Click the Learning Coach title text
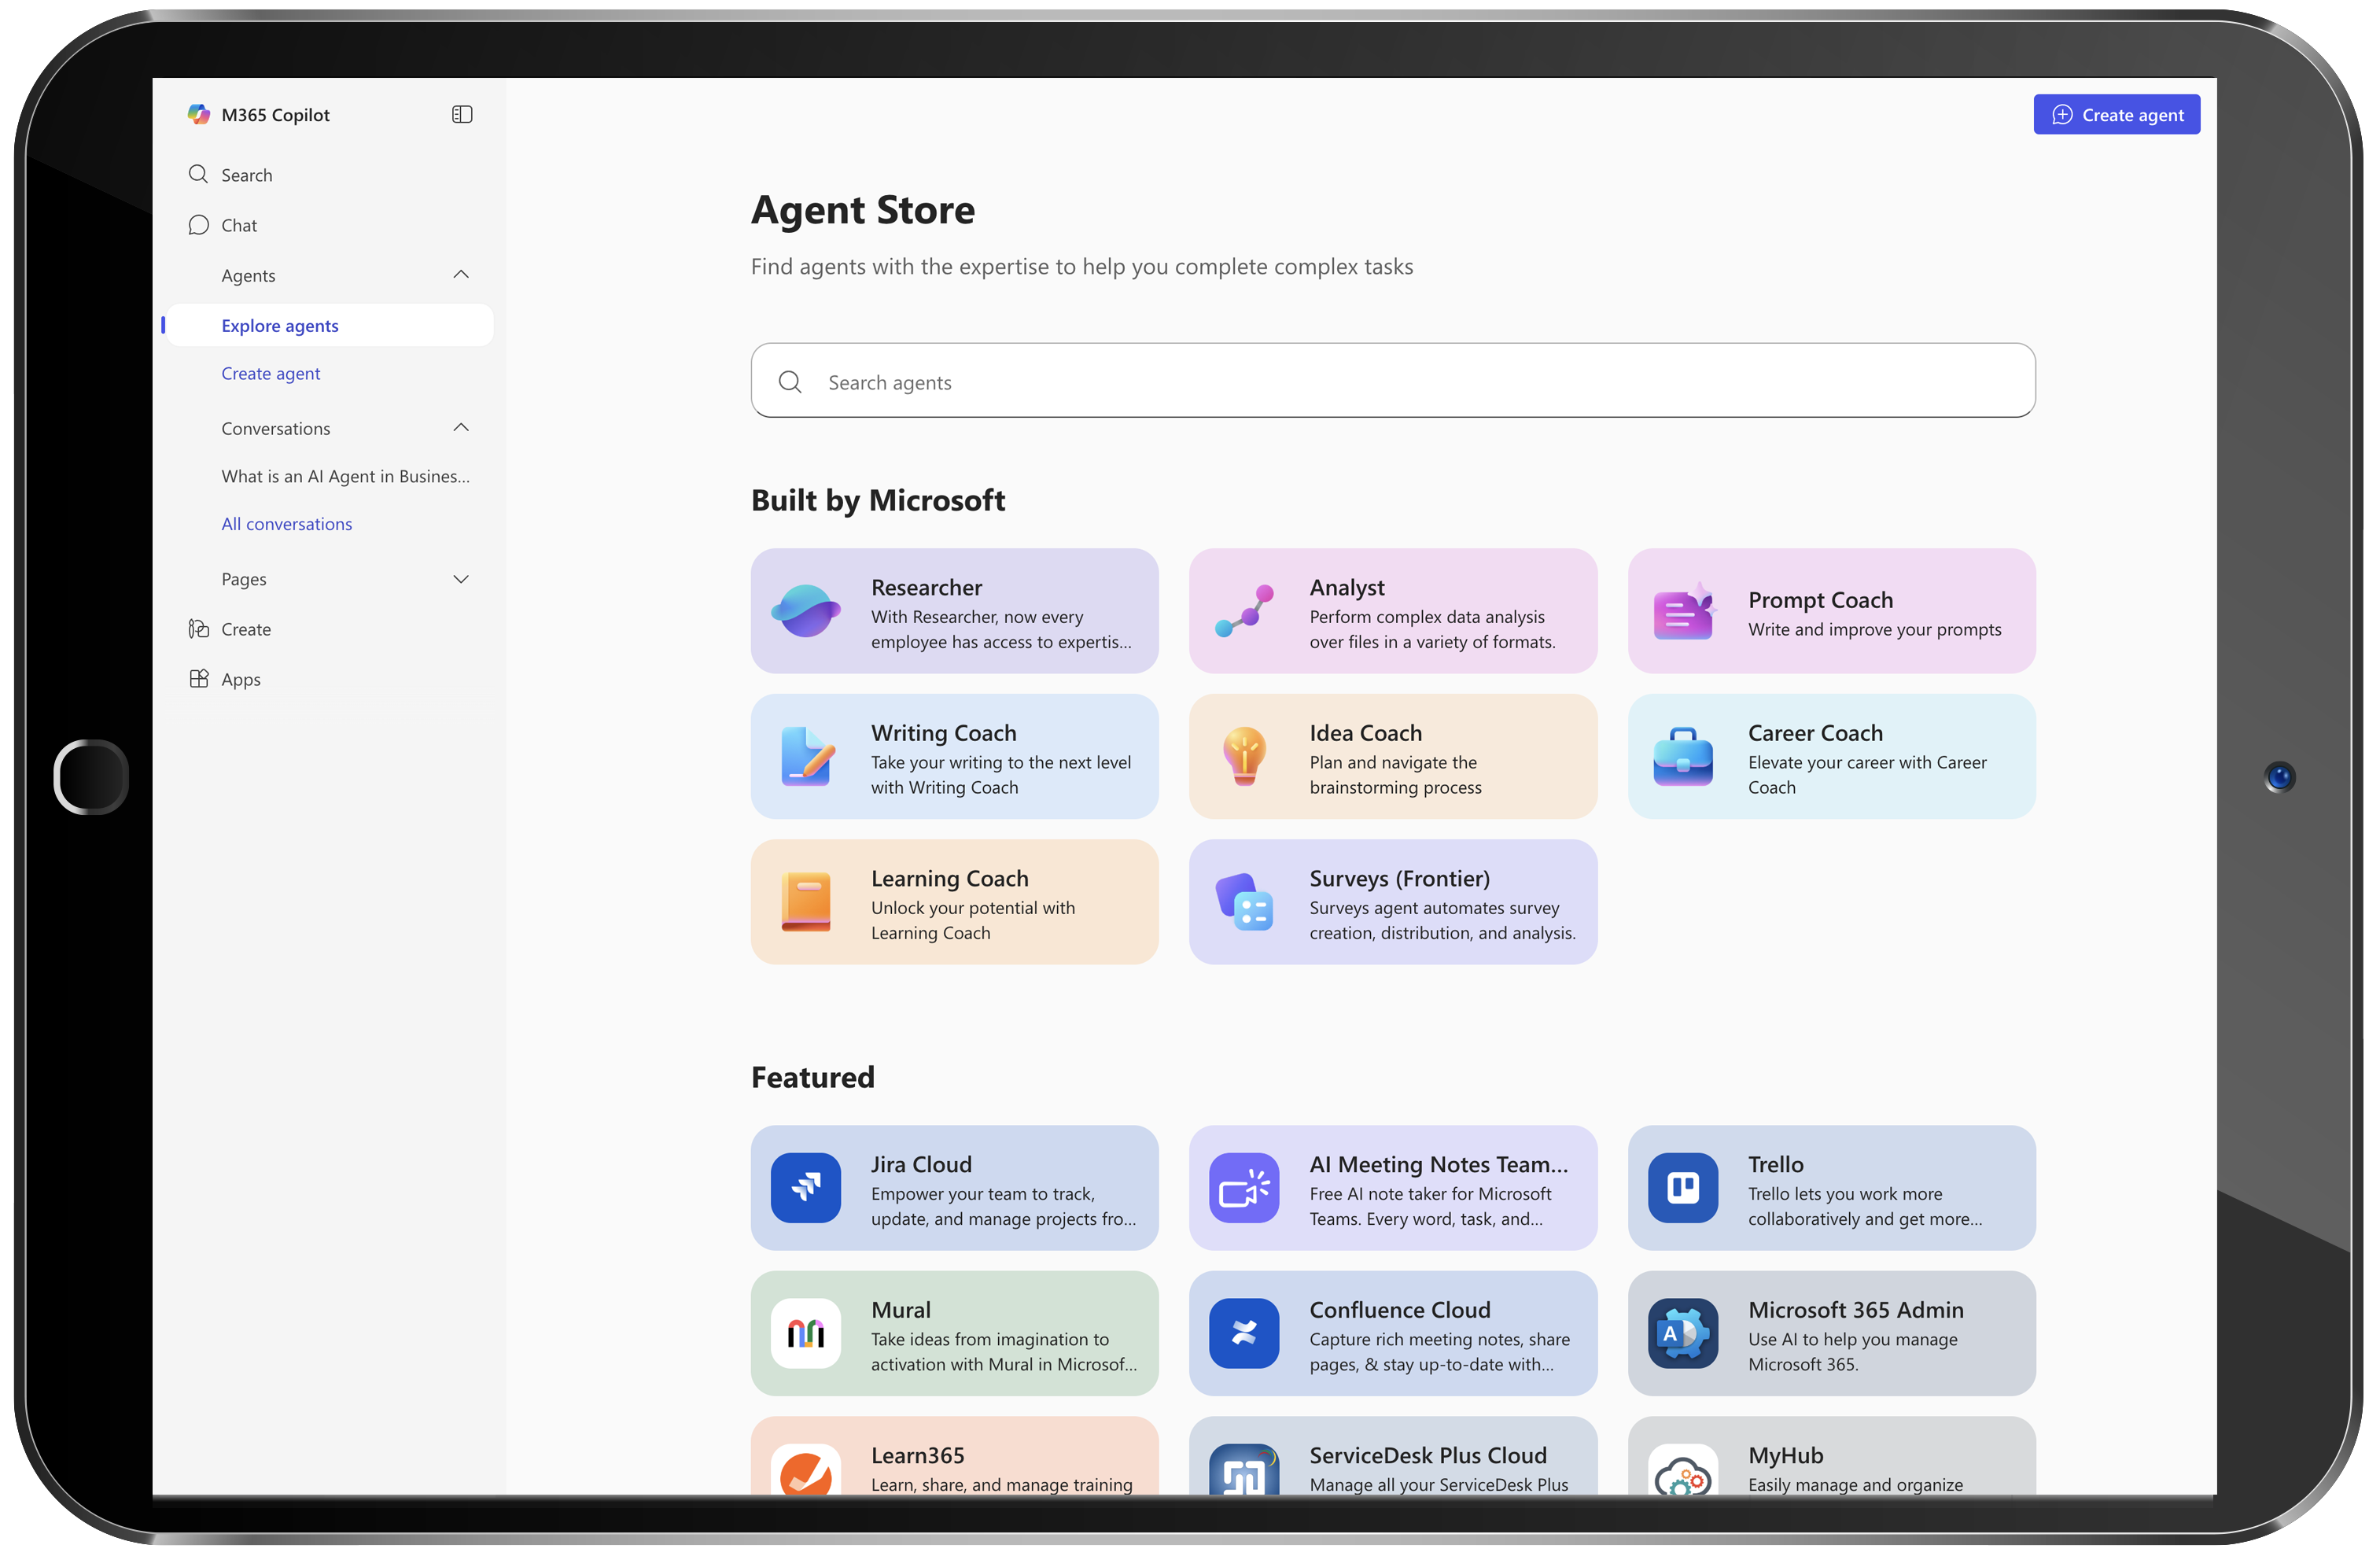2380x1556 pixels. click(x=949, y=878)
